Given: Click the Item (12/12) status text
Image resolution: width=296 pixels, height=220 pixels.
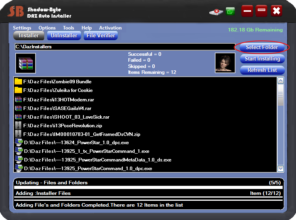Looking at the screenshot, I should [265, 193].
